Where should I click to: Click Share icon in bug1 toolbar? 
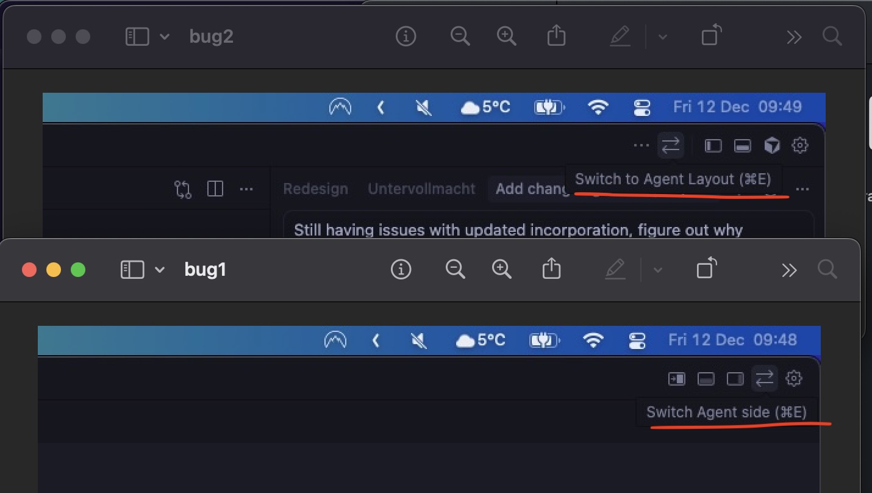(551, 268)
